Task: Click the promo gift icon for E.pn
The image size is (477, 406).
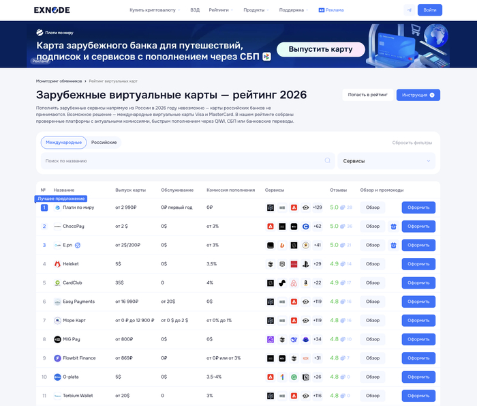Action: [393, 245]
